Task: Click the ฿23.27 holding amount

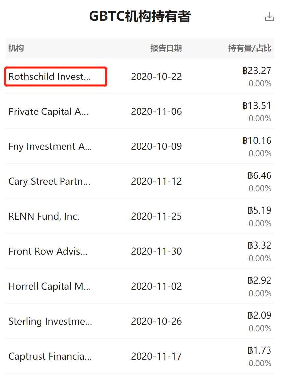Action: [257, 71]
